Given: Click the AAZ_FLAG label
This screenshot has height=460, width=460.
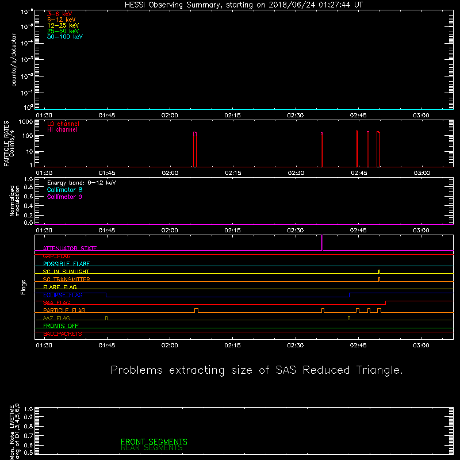Looking at the screenshot, I should click(x=56, y=319).
